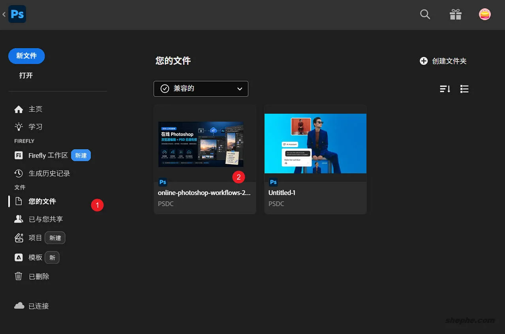
Task: Click the history clock icon
Action: (19, 173)
